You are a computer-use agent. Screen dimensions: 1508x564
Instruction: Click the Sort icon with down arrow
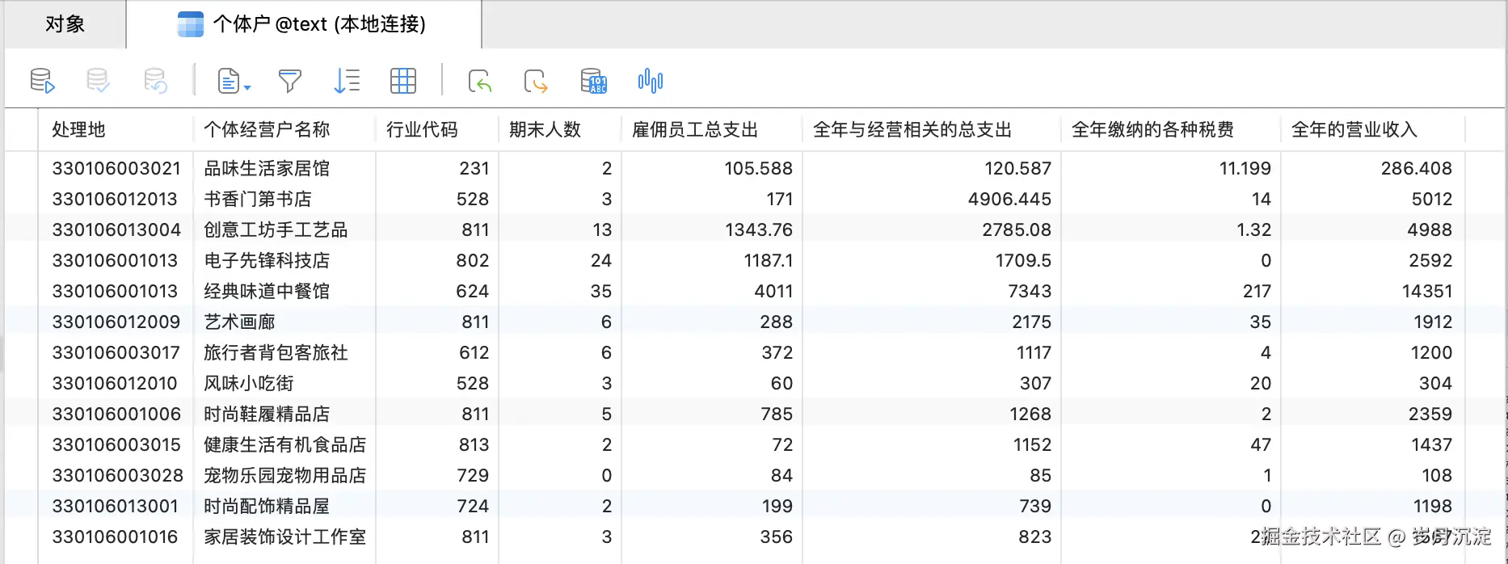[347, 81]
